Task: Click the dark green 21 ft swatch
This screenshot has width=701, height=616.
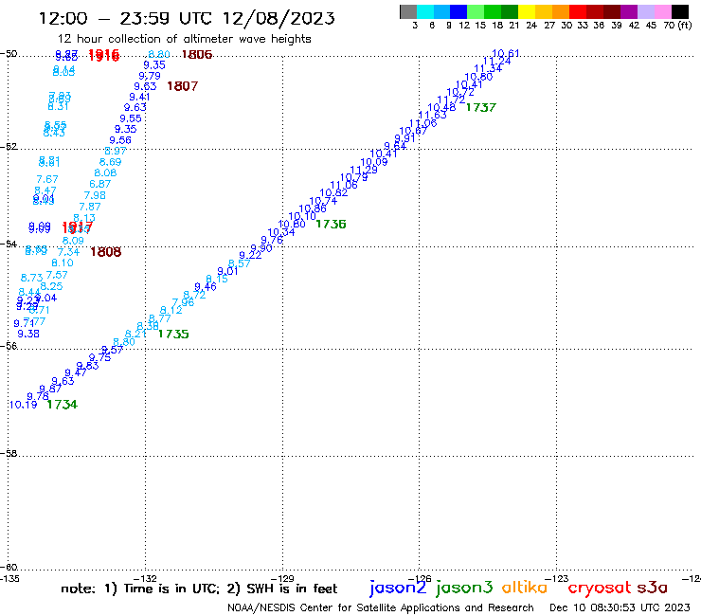Action: pyautogui.click(x=510, y=11)
